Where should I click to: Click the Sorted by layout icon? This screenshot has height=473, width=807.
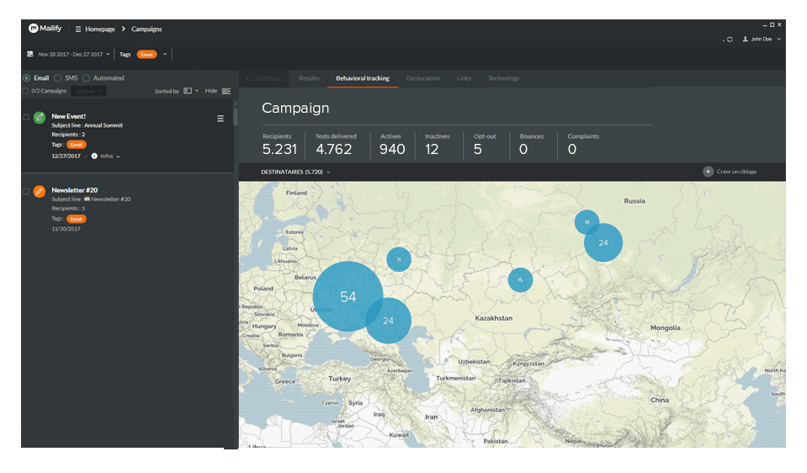[188, 91]
